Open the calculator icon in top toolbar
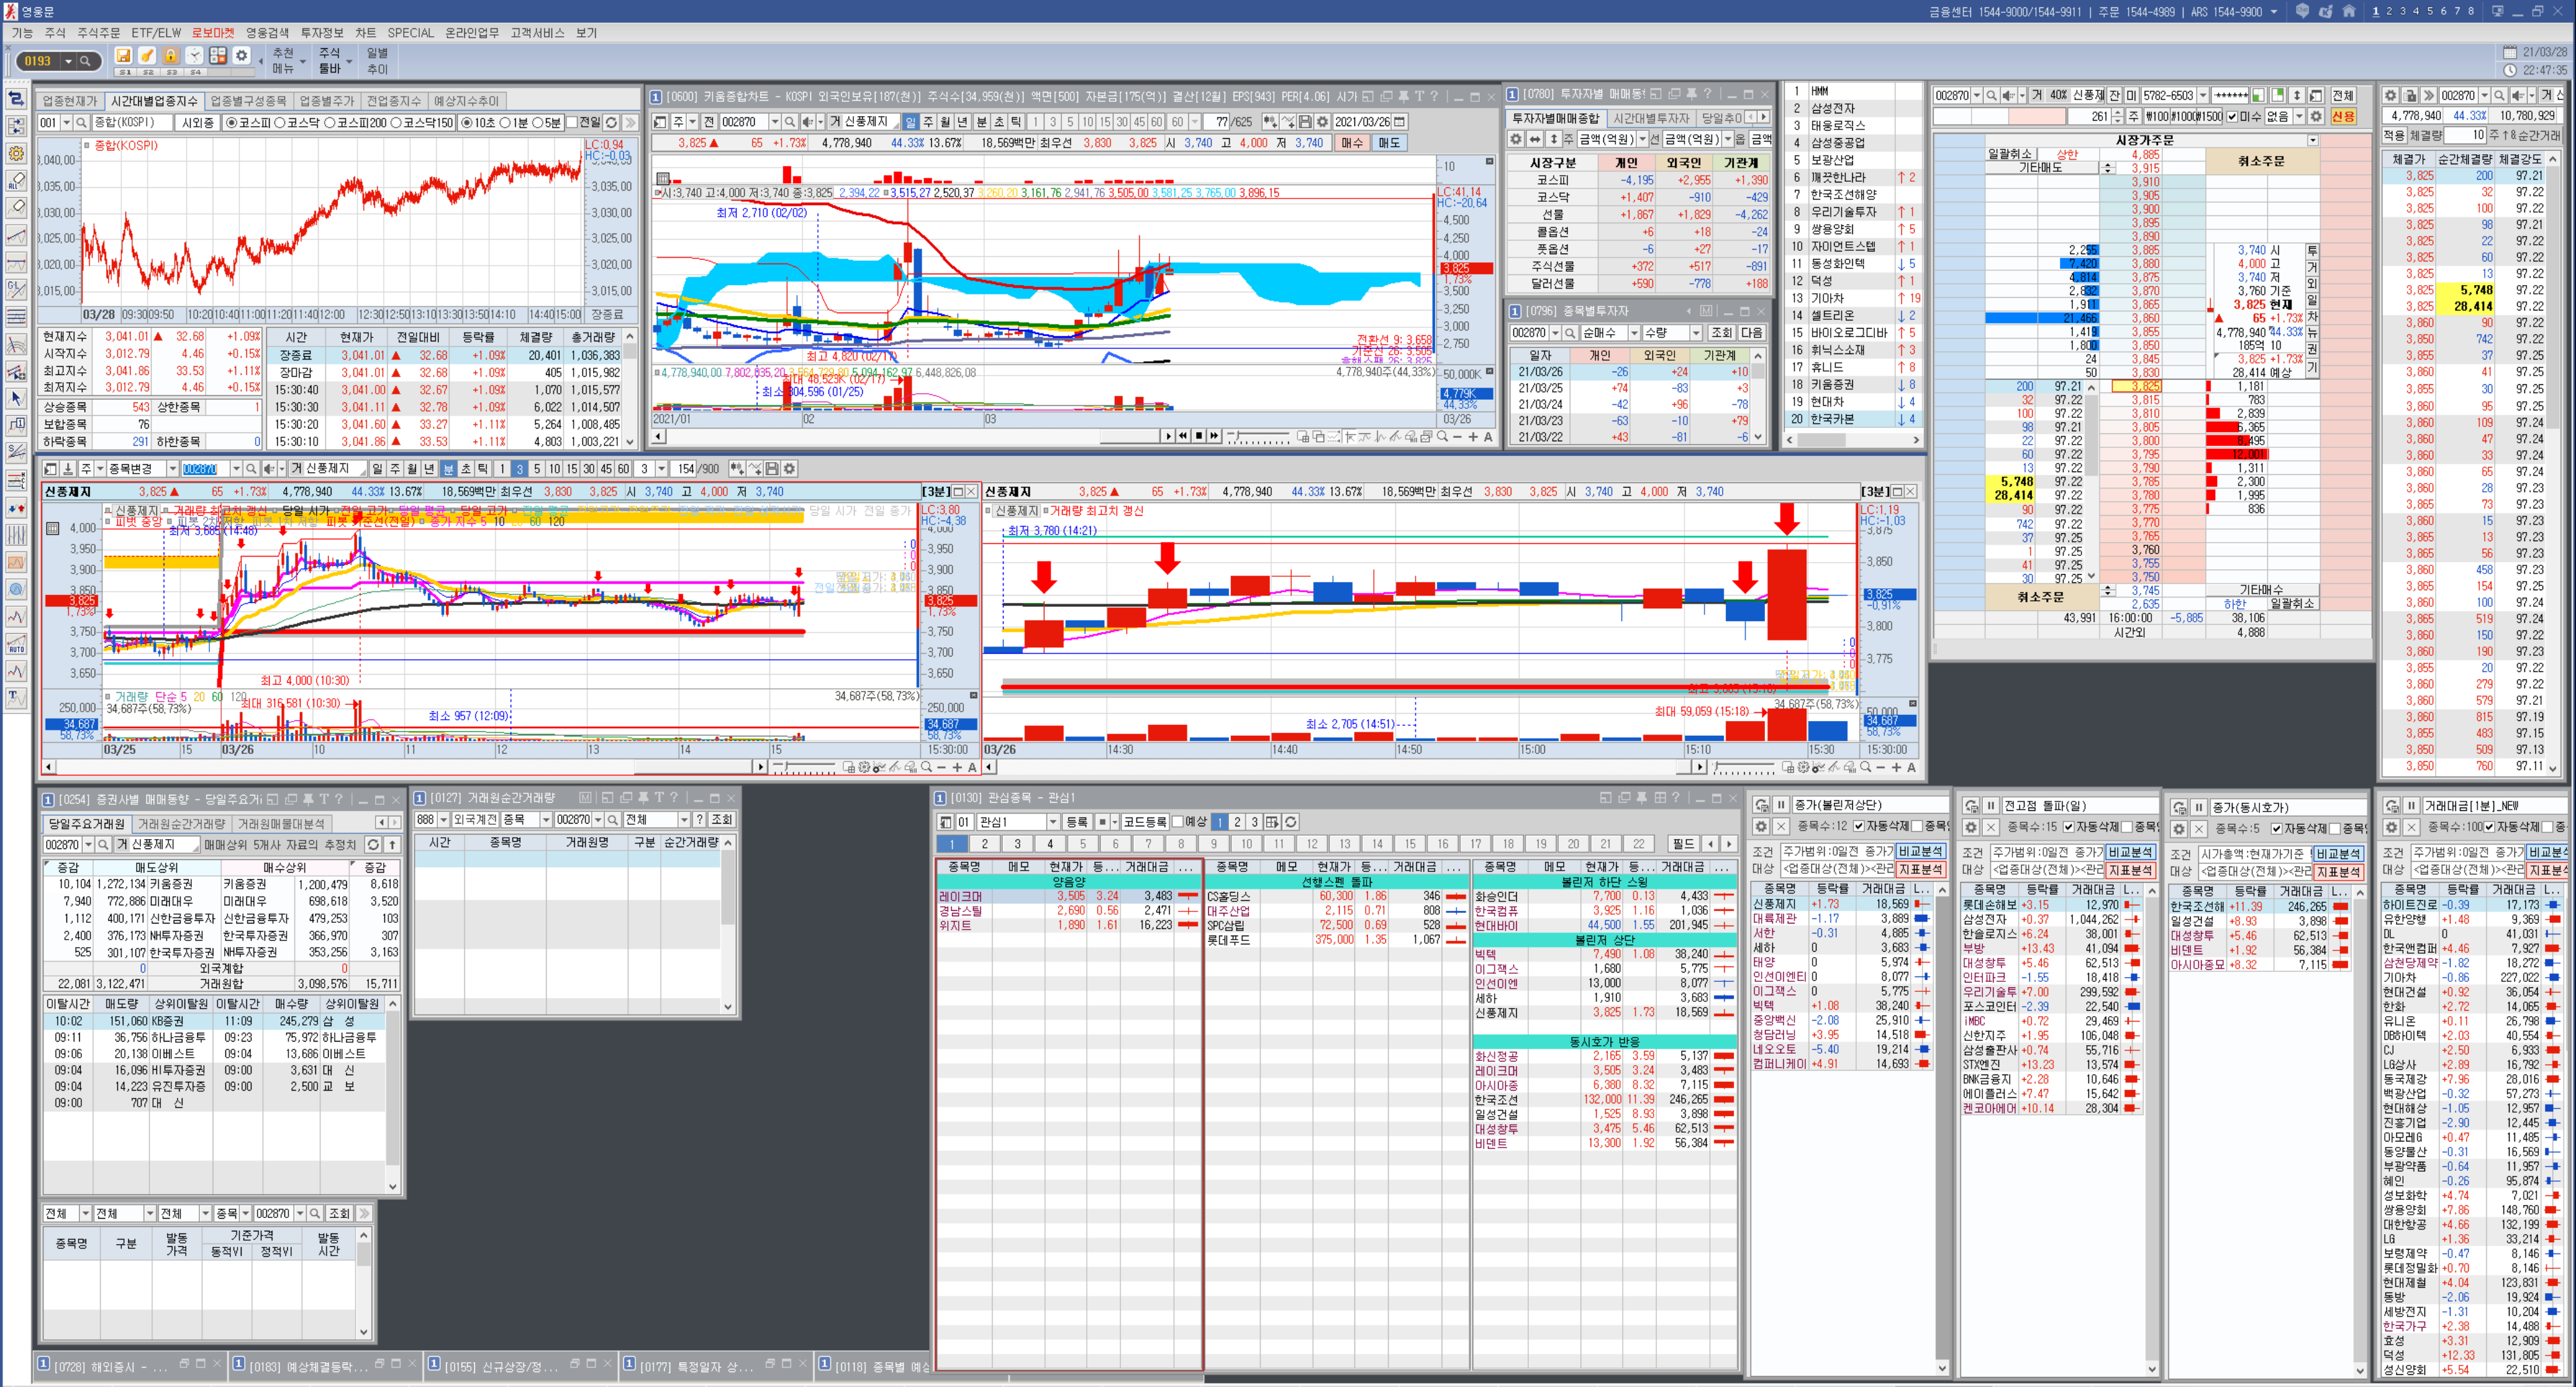The height and width of the screenshot is (1387, 2576). pyautogui.click(x=217, y=56)
